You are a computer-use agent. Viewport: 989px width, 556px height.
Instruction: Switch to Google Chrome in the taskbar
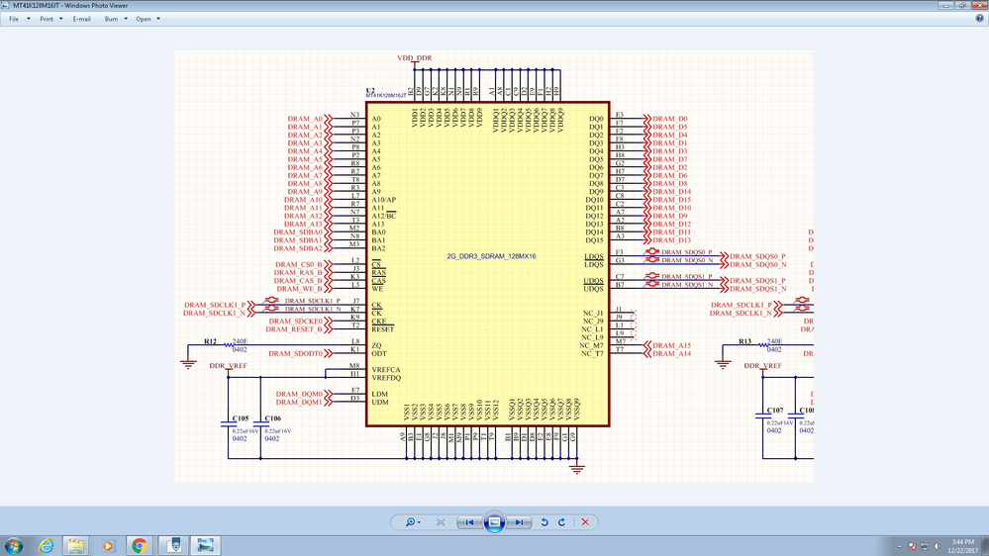(140, 546)
